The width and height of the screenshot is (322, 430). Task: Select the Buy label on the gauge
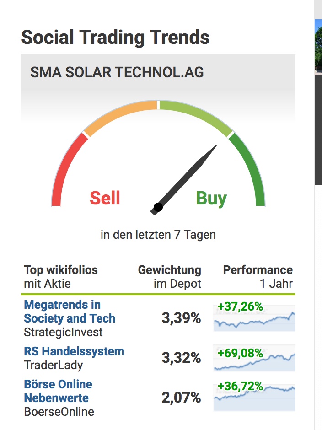pos(212,199)
